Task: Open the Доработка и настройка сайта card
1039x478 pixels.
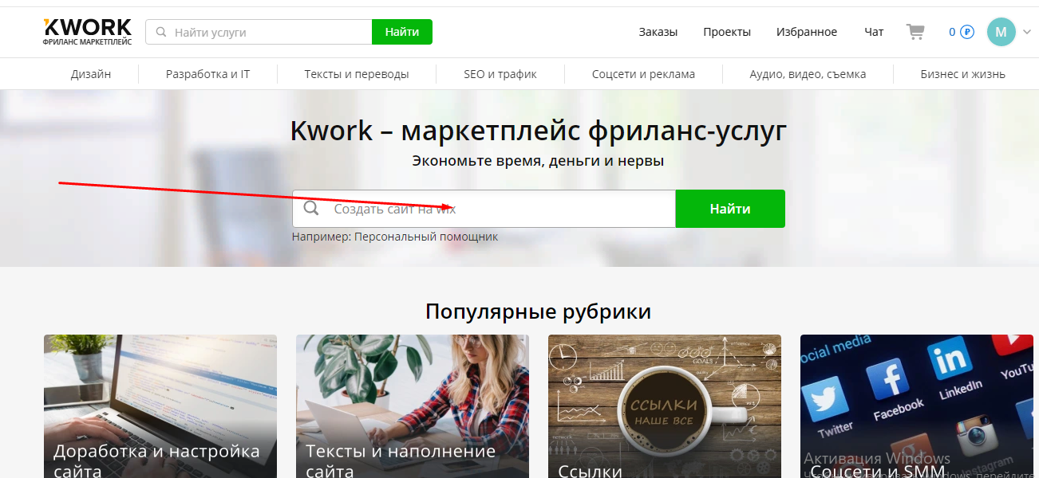Action: pyautogui.click(x=160, y=406)
